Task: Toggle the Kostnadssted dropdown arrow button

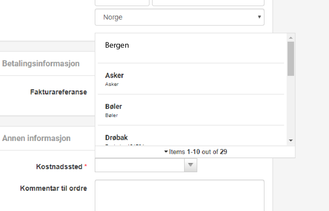Action: tap(190, 165)
